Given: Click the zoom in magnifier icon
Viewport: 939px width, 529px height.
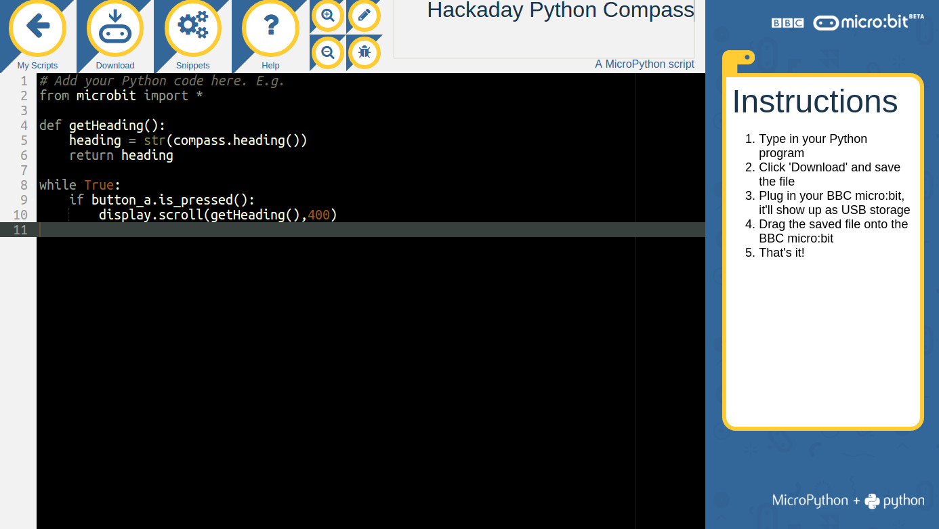Looking at the screenshot, I should click(328, 15).
